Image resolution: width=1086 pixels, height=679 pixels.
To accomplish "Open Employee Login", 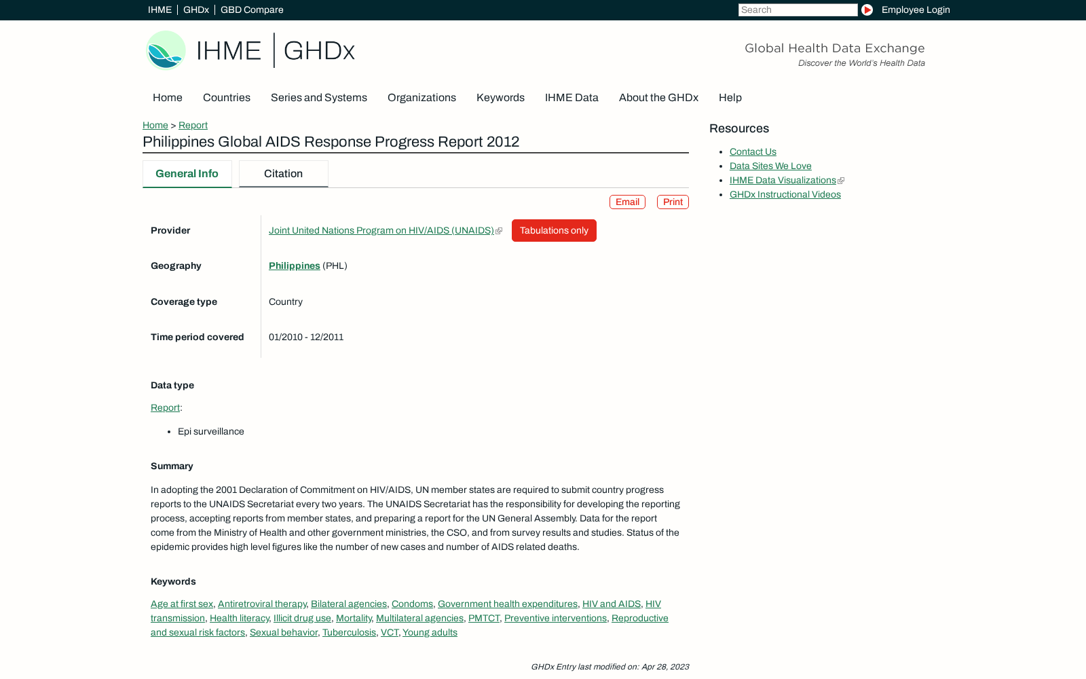I will [x=916, y=10].
